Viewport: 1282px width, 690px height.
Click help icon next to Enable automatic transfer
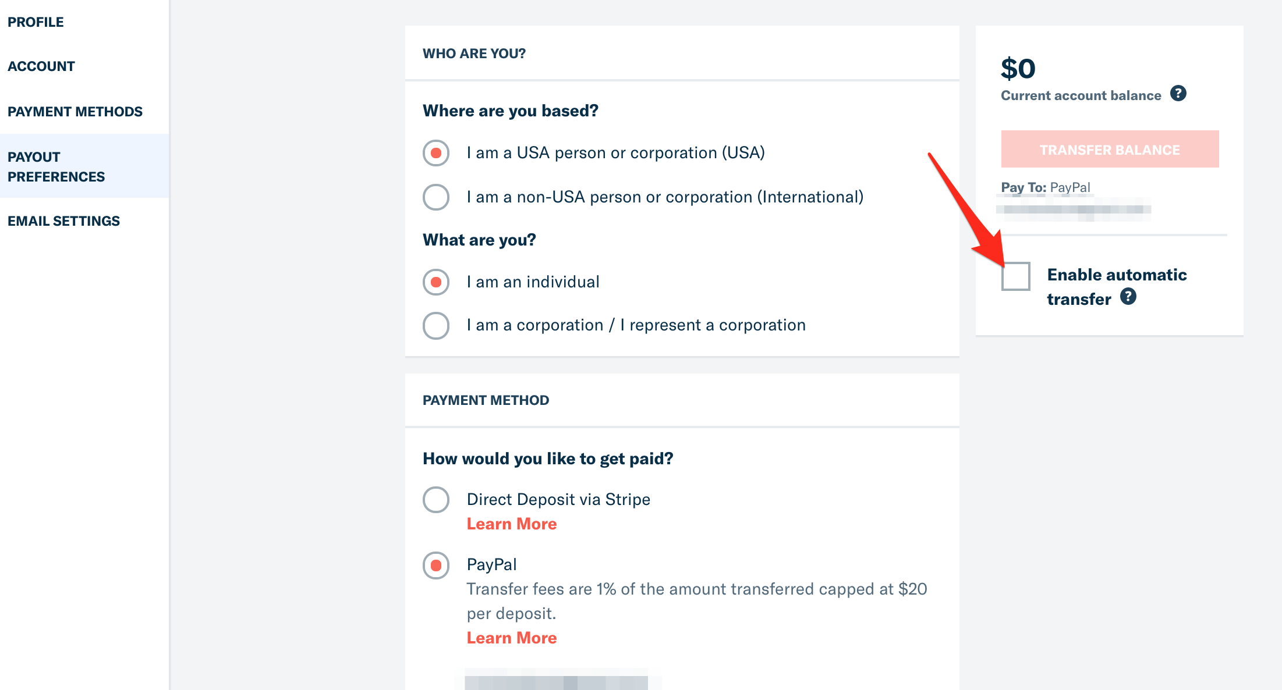pos(1128,297)
